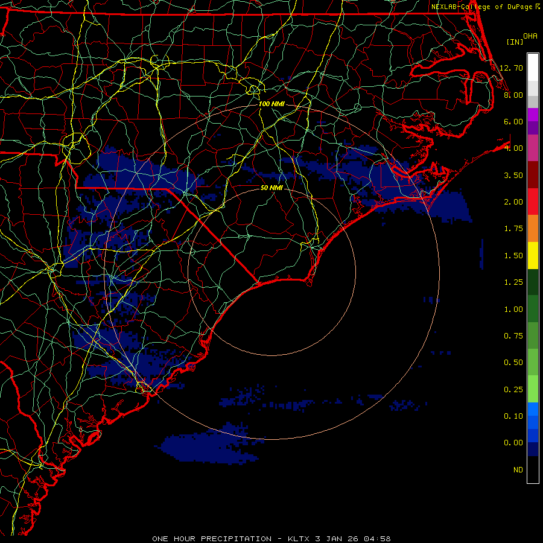Image resolution: width=543 pixels, height=543 pixels.
Task: Click the '8.00' legend value
Action: pos(513,95)
